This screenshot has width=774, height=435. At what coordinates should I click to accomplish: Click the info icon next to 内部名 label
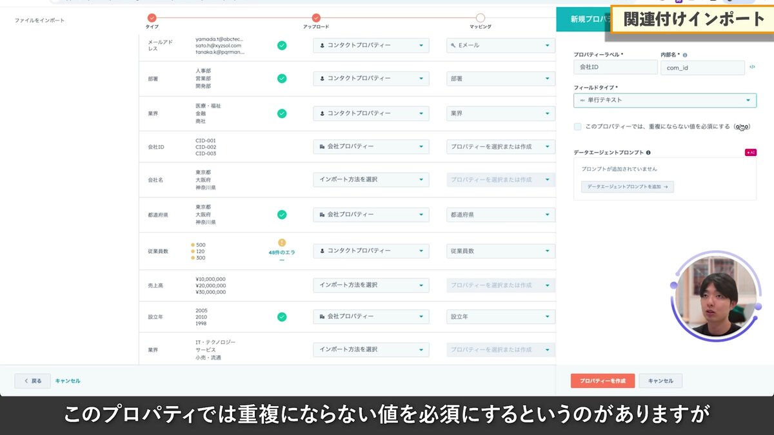click(x=686, y=55)
